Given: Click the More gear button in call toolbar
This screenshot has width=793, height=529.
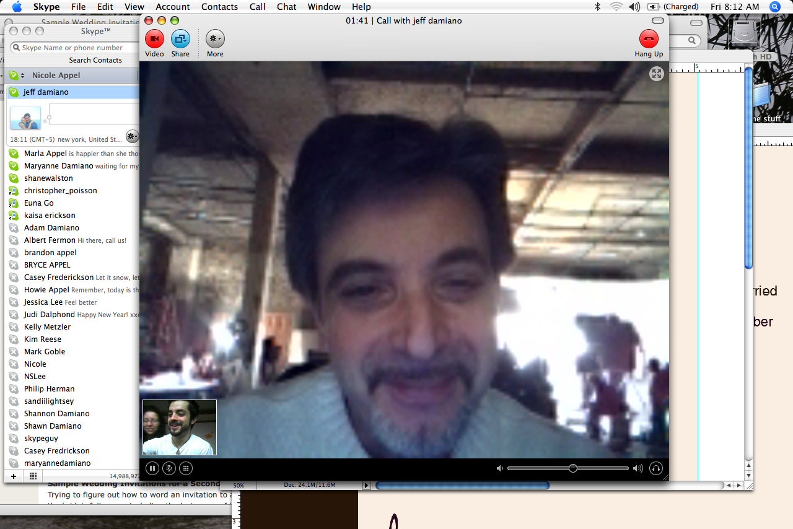Looking at the screenshot, I should 215,39.
